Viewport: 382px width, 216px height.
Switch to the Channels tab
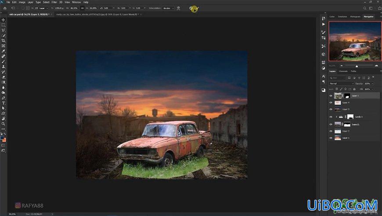343,71
